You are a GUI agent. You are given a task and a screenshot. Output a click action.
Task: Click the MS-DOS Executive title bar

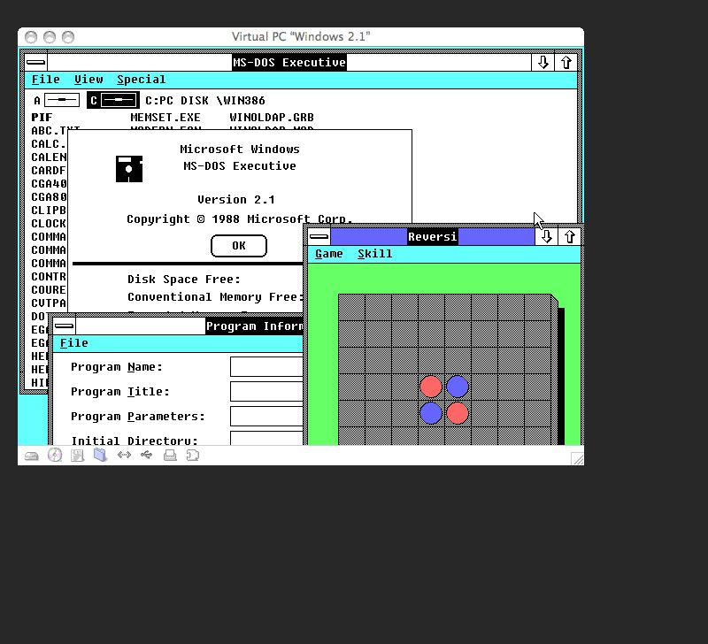click(289, 62)
